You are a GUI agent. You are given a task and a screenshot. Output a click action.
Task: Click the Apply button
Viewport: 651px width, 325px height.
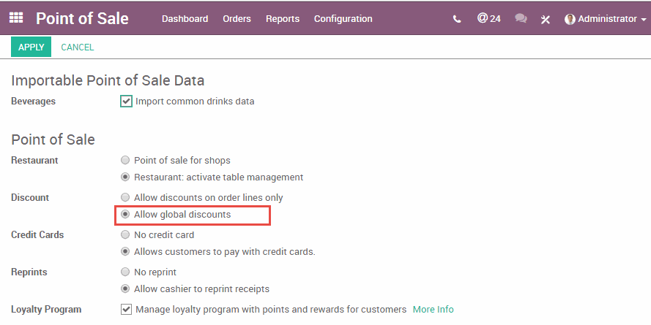[31, 47]
